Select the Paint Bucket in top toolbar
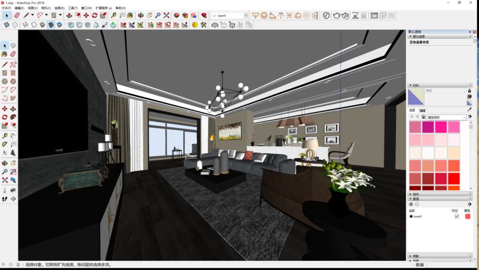This screenshot has height=270, width=479. [130, 15]
